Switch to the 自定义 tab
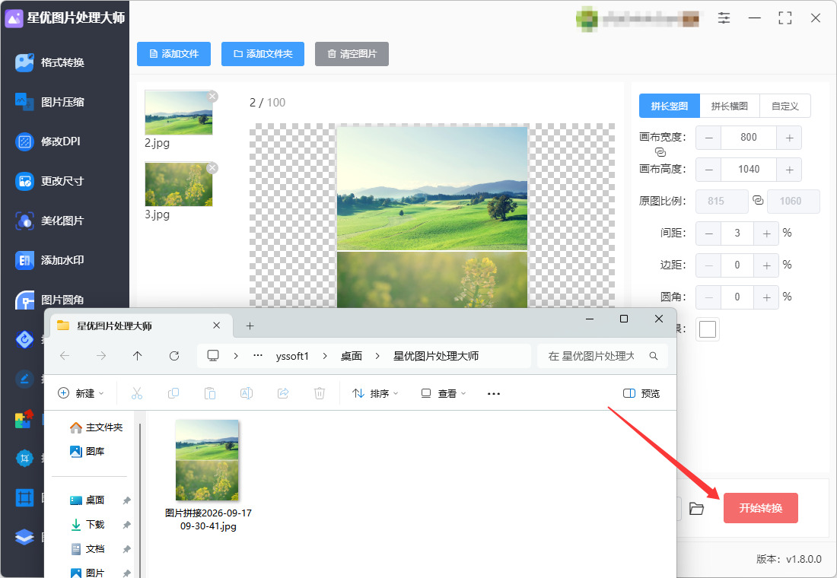Screen dimensions: 837x578 pos(784,106)
